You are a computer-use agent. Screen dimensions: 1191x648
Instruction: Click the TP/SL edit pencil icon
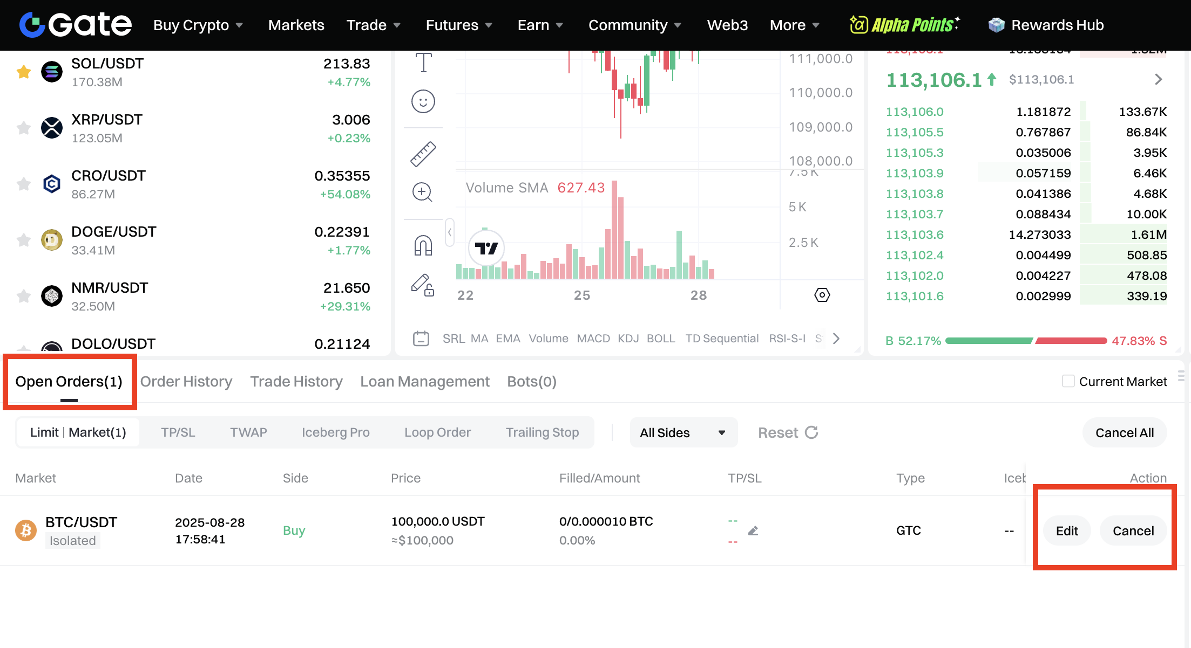click(x=753, y=531)
